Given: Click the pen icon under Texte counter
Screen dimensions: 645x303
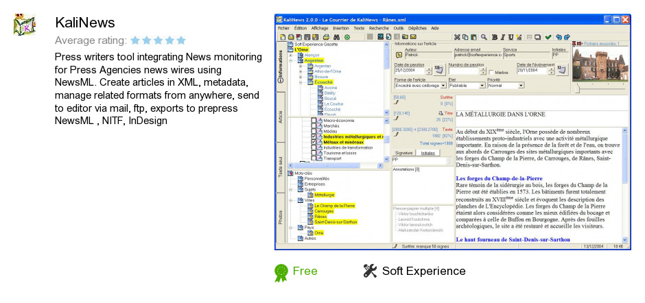Looking at the screenshot, I should 396,134.
